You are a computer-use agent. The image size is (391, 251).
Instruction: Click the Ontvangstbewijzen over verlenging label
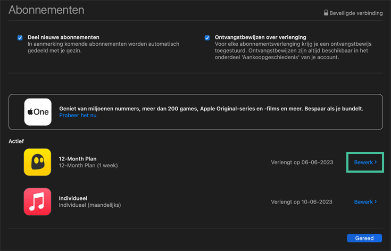click(260, 37)
